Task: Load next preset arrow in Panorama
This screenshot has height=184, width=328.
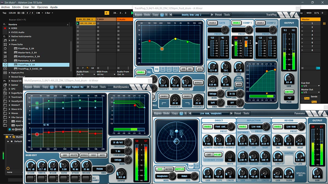Action: click(231, 113)
